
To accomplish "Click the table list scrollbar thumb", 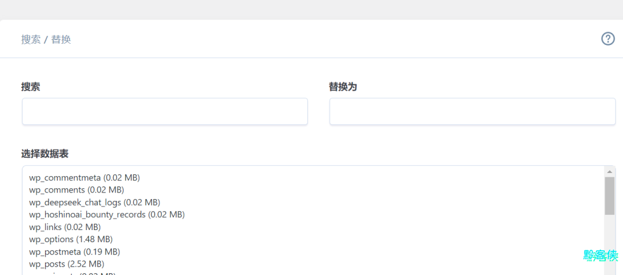I will point(610,195).
